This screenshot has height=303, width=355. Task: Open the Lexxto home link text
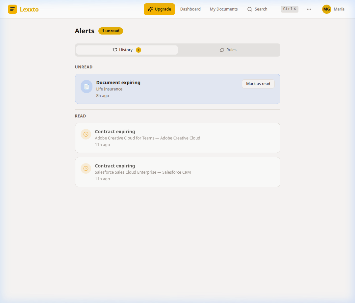pyautogui.click(x=29, y=10)
